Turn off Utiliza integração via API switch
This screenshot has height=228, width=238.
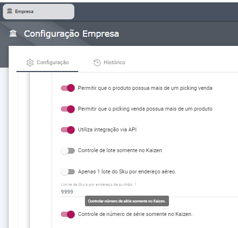coord(68,130)
